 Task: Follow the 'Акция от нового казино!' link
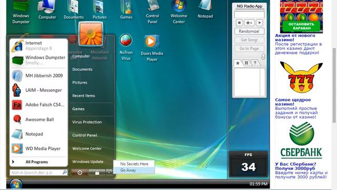point(295,37)
